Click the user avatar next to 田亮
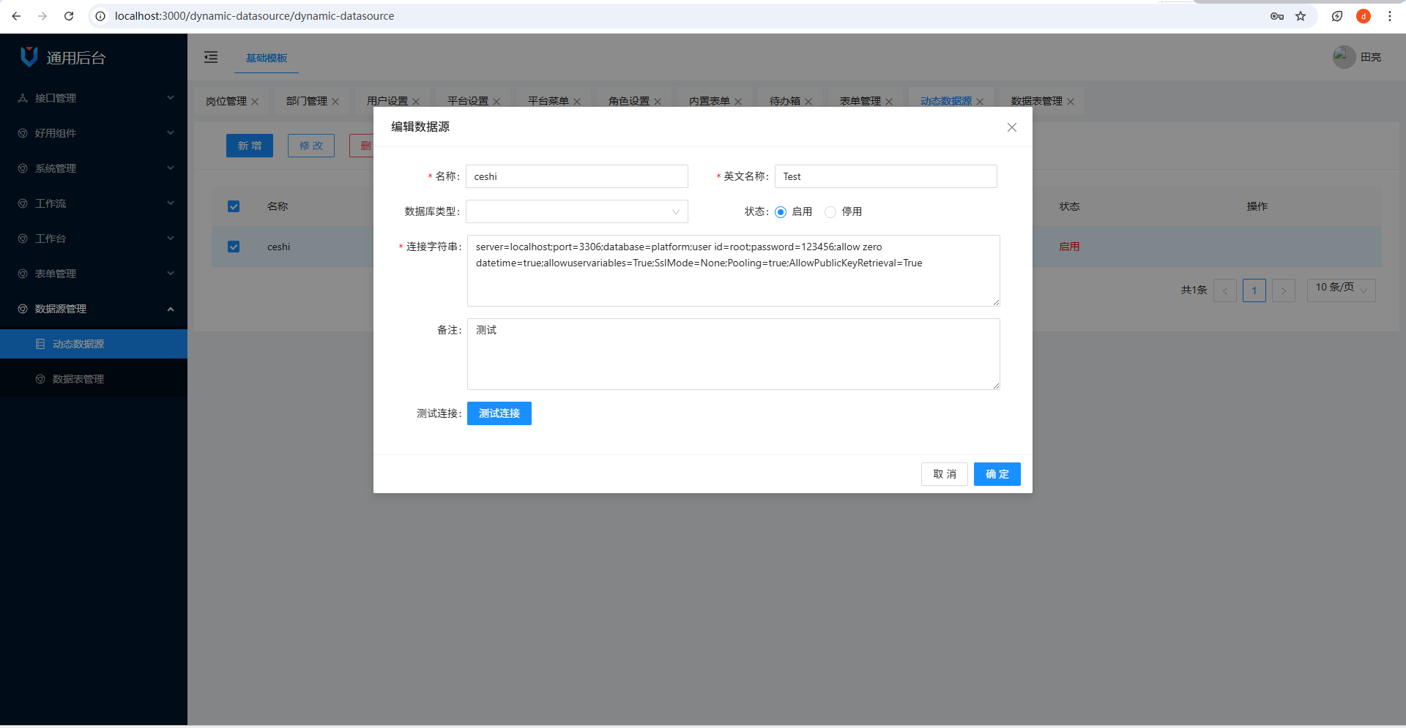 click(x=1344, y=57)
